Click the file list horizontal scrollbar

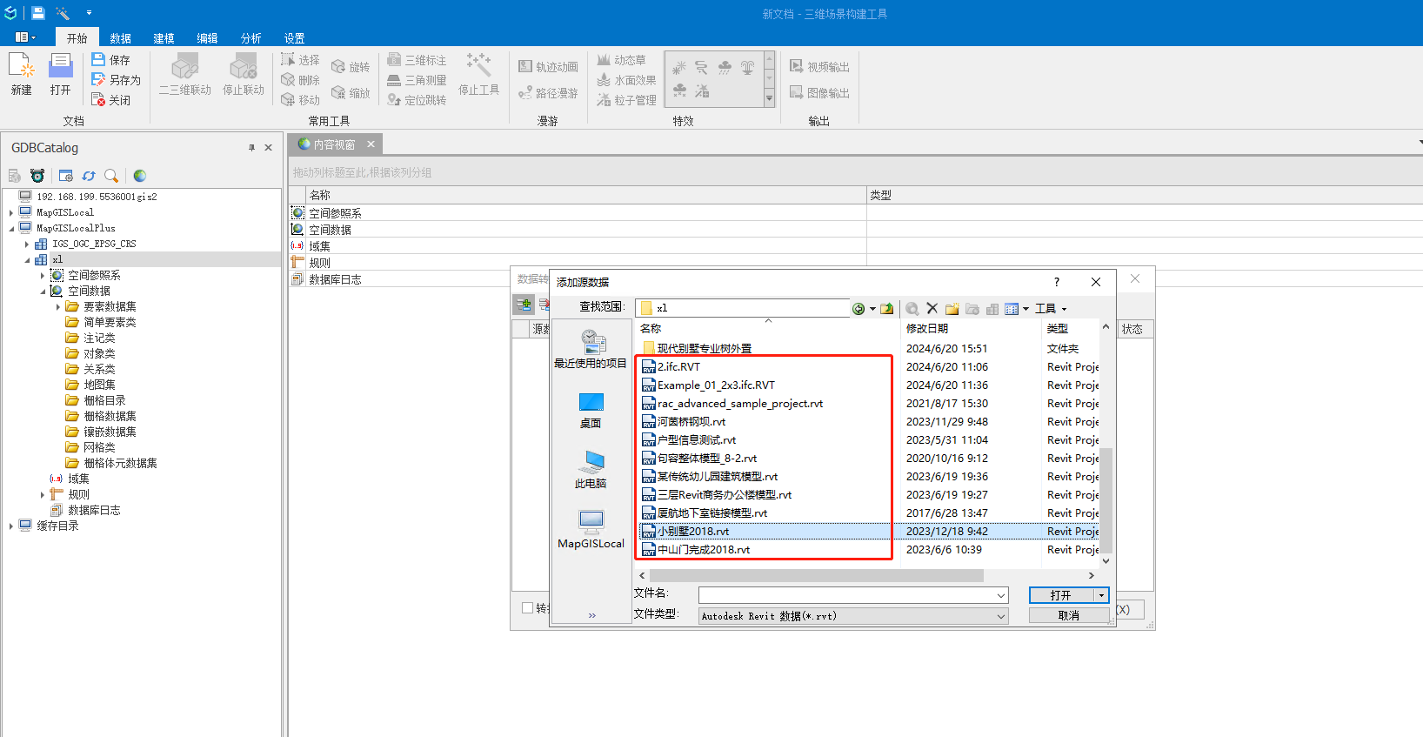click(816, 576)
